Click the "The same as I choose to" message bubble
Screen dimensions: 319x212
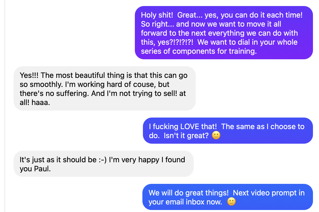pyautogui.click(x=228, y=131)
